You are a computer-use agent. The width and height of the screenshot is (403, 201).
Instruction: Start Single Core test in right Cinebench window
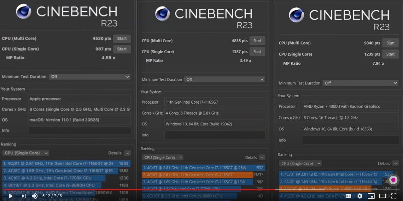click(390, 54)
